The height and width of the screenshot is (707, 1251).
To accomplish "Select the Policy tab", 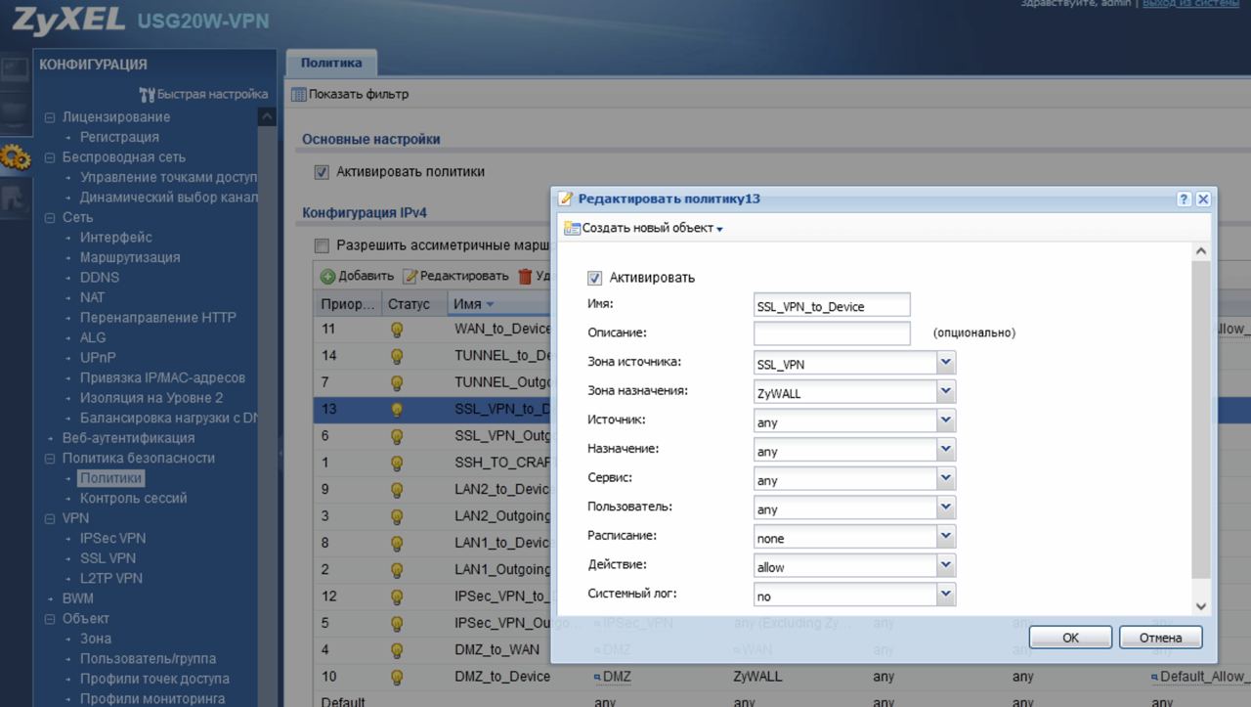I will click(x=330, y=63).
